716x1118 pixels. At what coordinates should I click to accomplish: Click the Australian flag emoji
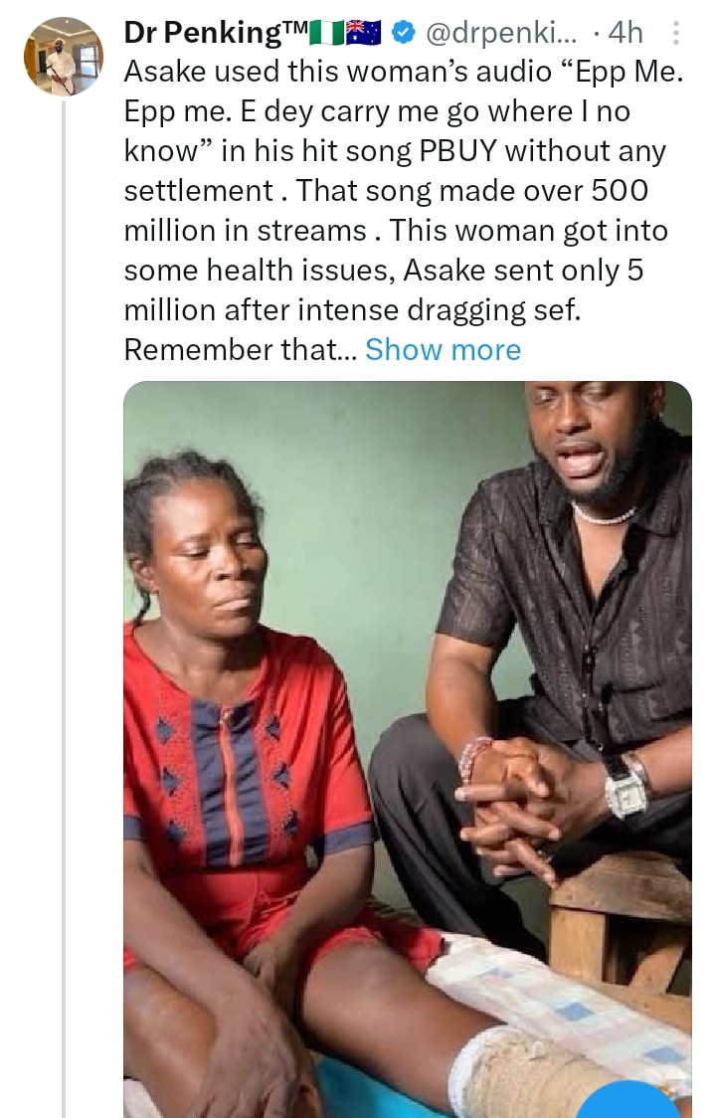363,34
